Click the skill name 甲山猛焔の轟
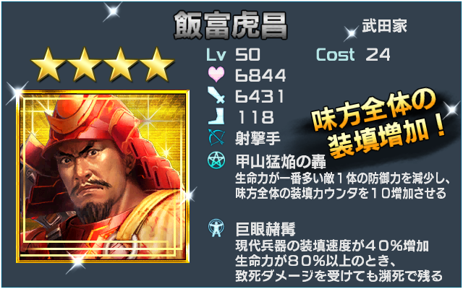This screenshot has height=289, width=463. pyautogui.click(x=281, y=161)
